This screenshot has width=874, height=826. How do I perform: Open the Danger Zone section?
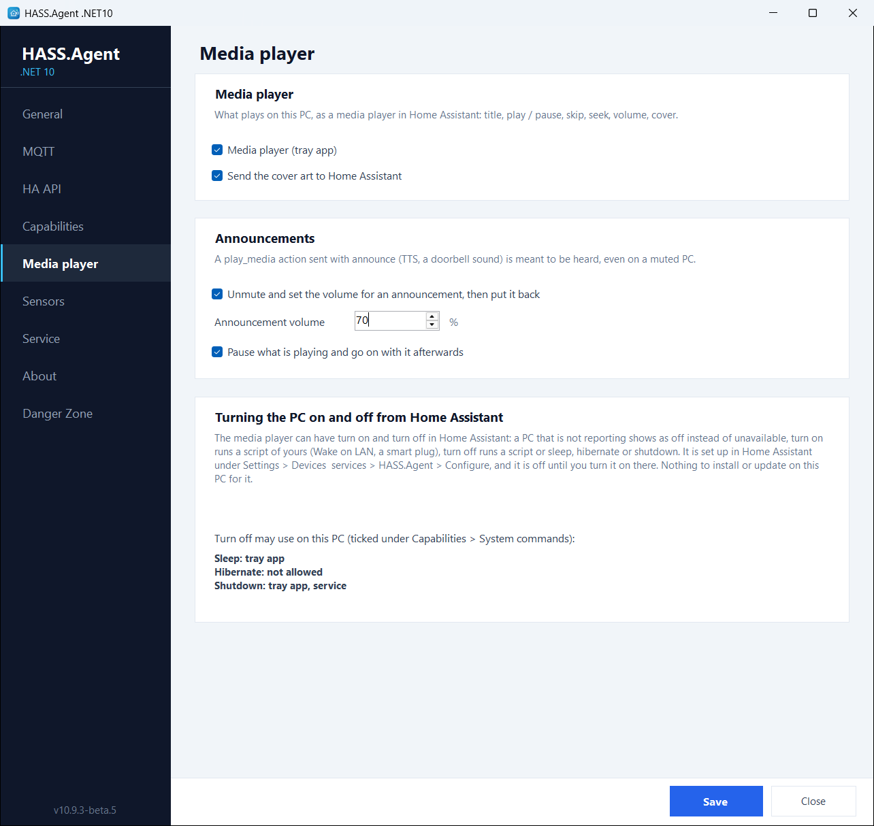click(x=86, y=414)
